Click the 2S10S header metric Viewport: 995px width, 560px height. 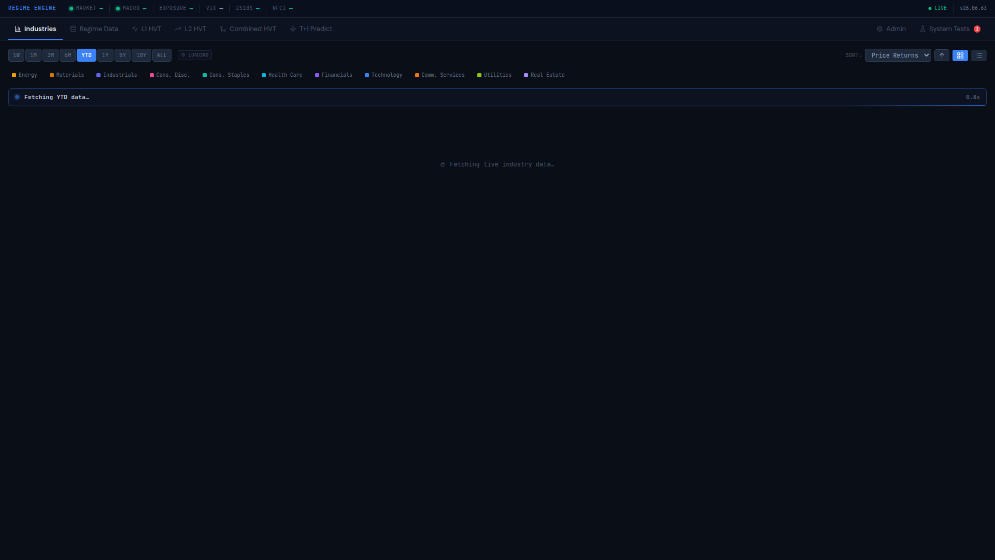tap(248, 8)
